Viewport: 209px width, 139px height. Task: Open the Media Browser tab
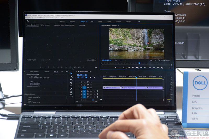[34, 71]
